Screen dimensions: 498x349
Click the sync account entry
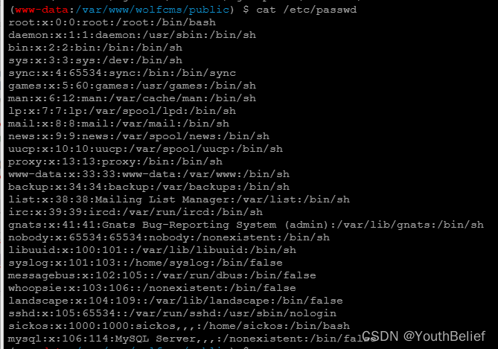[x=122, y=73]
